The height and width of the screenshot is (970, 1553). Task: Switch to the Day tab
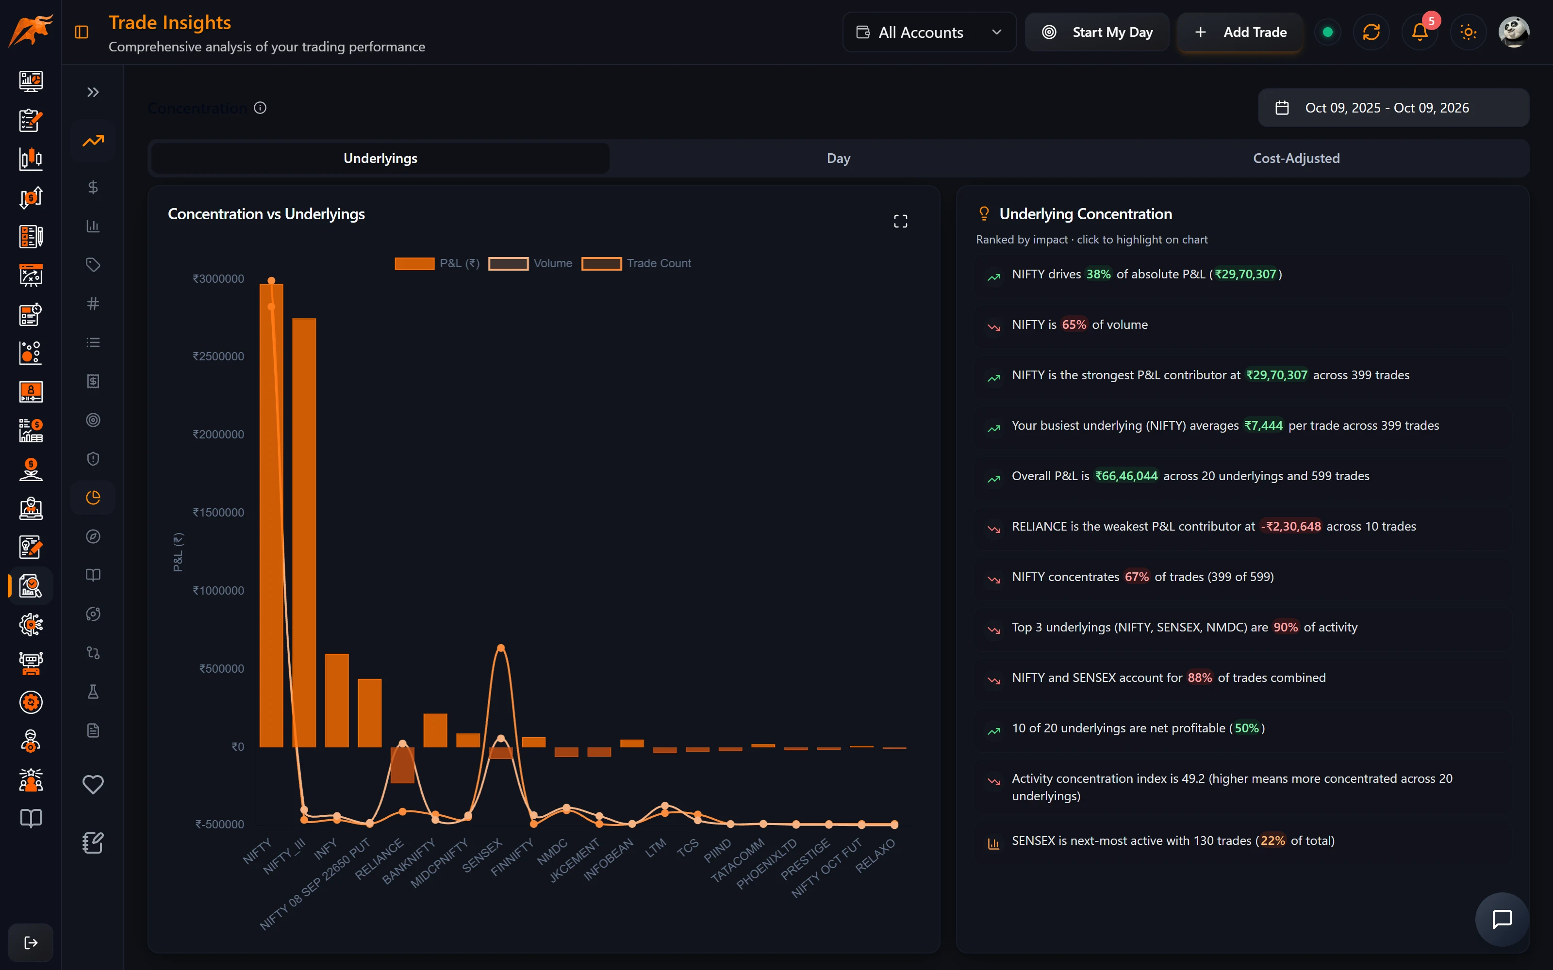[x=838, y=159]
